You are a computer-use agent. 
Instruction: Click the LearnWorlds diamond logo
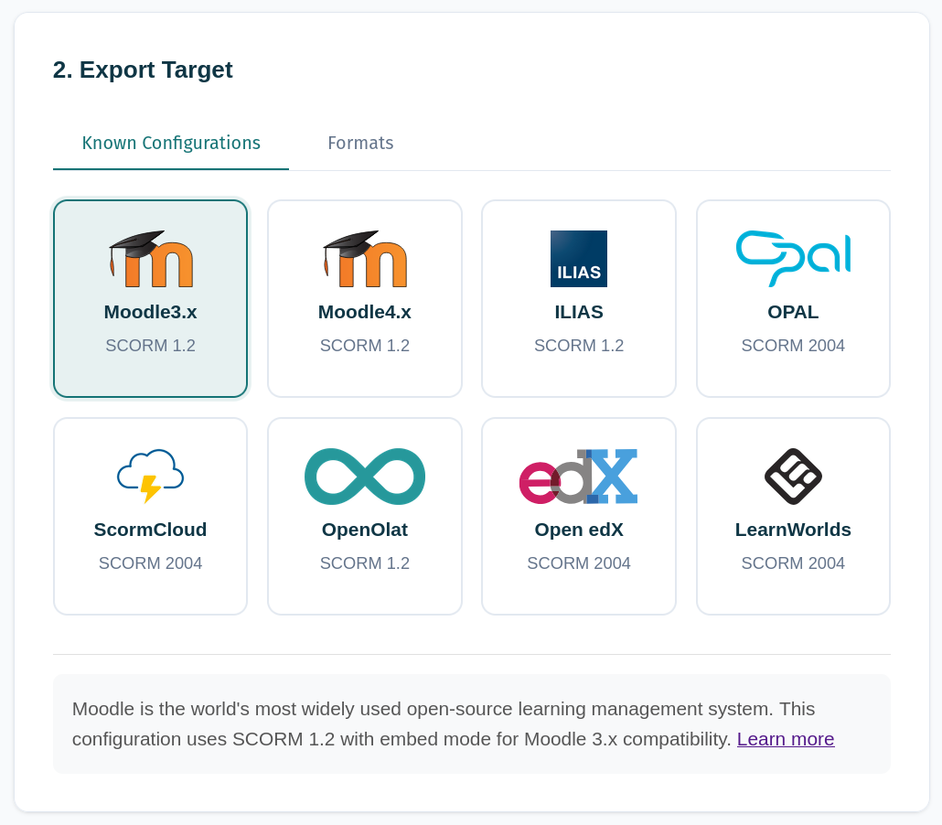pos(792,476)
